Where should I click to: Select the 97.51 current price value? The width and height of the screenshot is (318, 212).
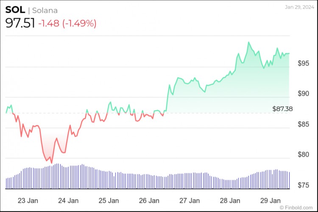(20, 23)
